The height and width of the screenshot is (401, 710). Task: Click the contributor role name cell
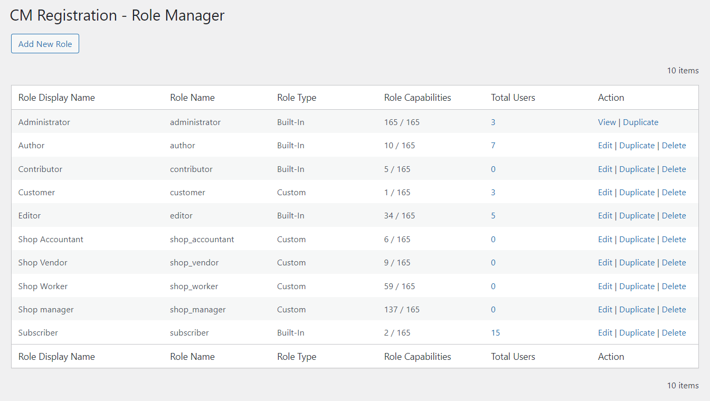pos(191,169)
